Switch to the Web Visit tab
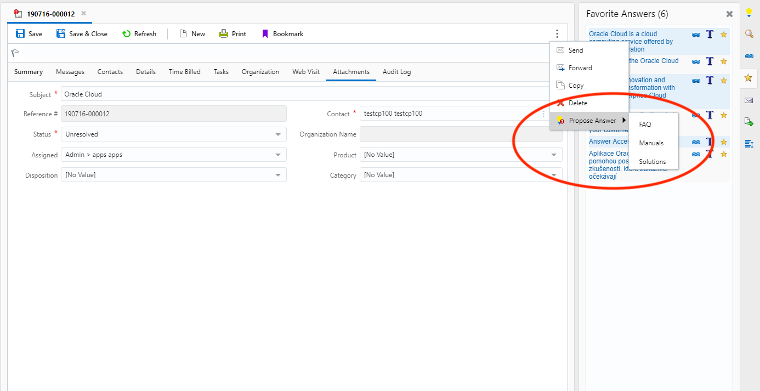 [306, 72]
